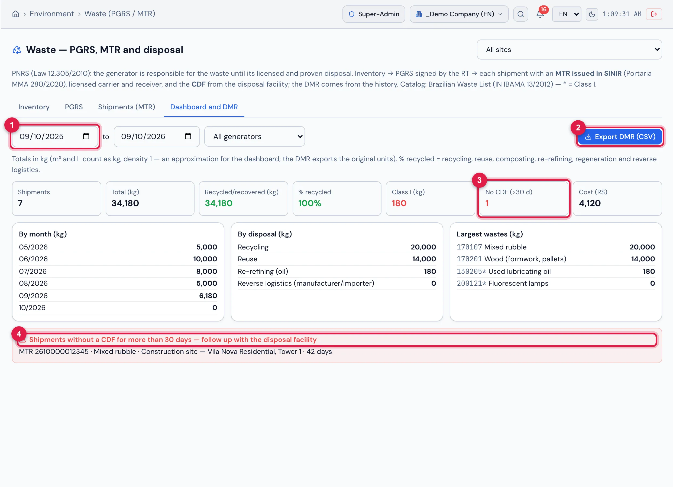
Task: Click the Waste (PGRS / MTR) breadcrumb
Action: [x=119, y=14]
